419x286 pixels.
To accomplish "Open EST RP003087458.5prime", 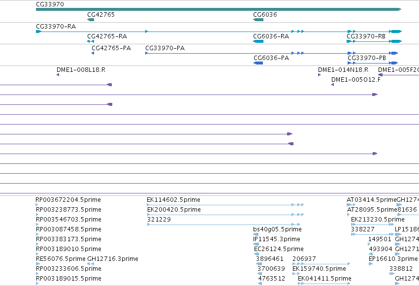I will click(x=68, y=229).
